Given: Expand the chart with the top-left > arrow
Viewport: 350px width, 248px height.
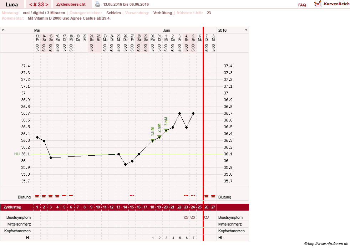Looking at the screenshot, I should pyautogui.click(x=3, y=30).
